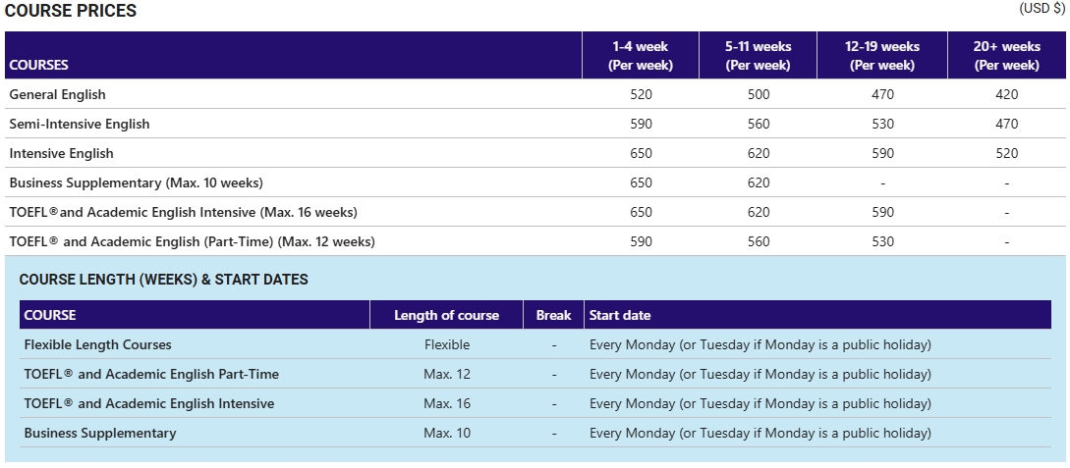Image resolution: width=1070 pixels, height=468 pixels.
Task: Click the Break column header
Action: pyautogui.click(x=553, y=316)
